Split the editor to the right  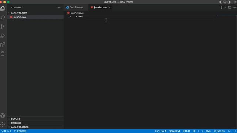click(230, 7)
